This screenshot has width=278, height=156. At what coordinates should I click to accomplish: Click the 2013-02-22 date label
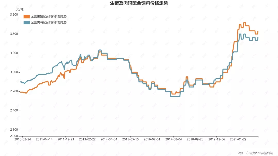click(87, 139)
